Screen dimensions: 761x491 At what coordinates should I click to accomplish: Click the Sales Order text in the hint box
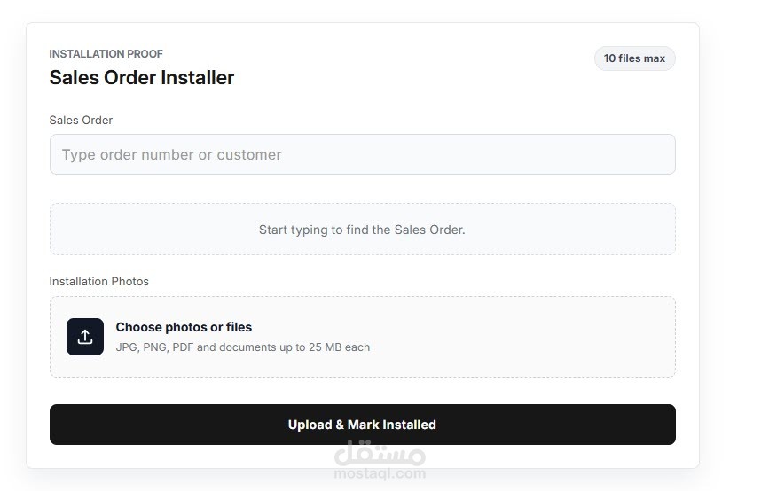(428, 230)
